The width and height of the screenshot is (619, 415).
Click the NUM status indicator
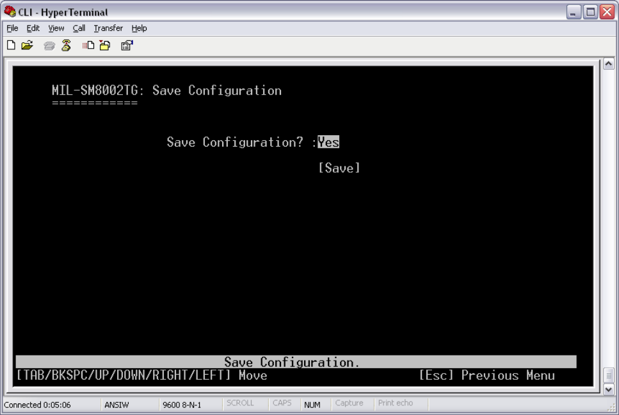(x=312, y=405)
